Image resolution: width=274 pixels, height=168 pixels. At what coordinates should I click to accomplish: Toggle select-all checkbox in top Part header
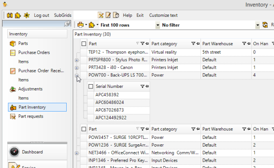pyautogui.click(x=84, y=44)
